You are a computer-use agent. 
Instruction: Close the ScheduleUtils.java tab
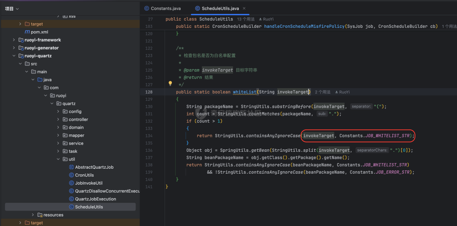pyautogui.click(x=244, y=8)
